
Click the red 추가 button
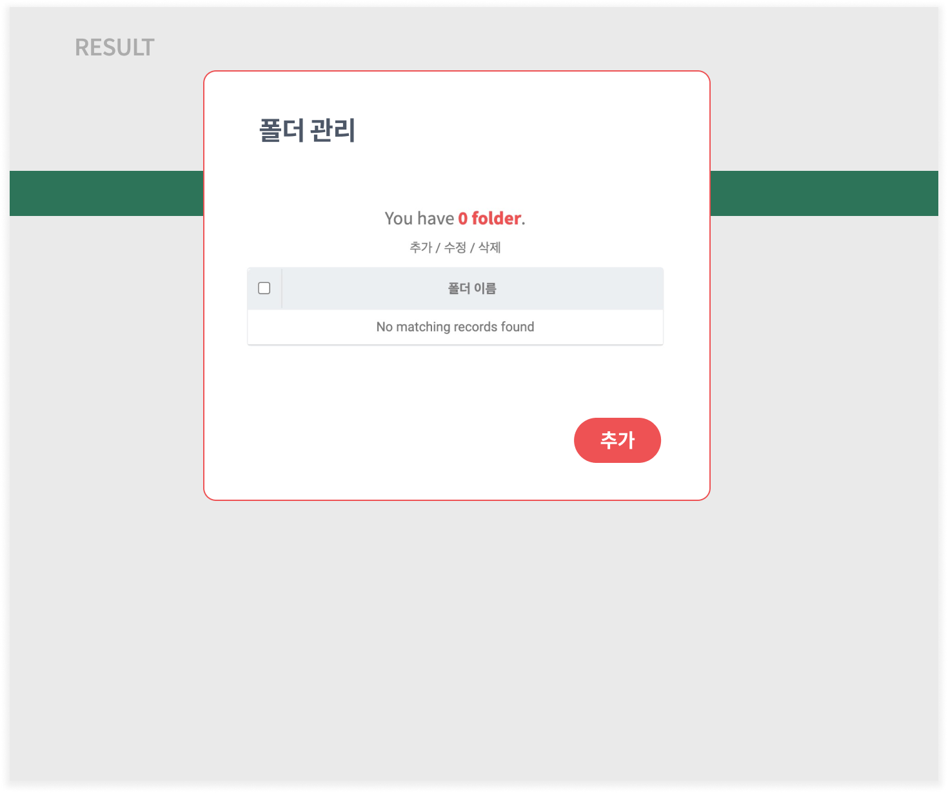tap(617, 440)
